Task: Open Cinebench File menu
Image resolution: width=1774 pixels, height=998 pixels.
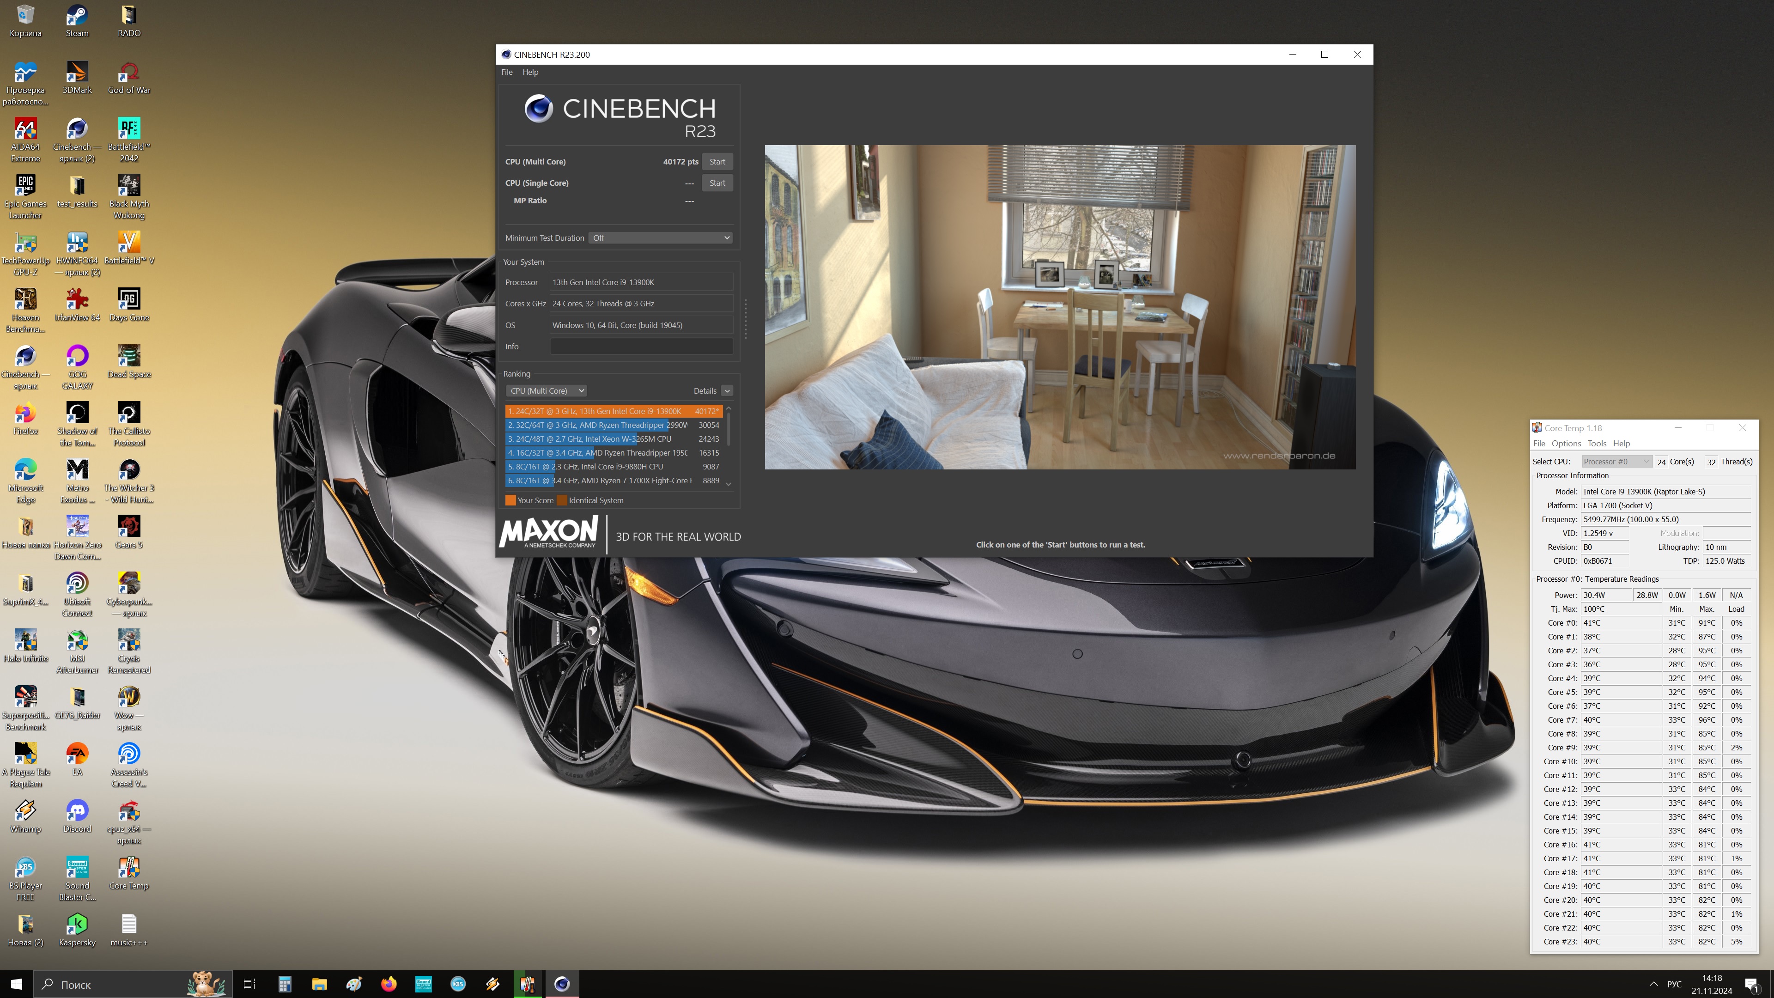Action: [506, 73]
